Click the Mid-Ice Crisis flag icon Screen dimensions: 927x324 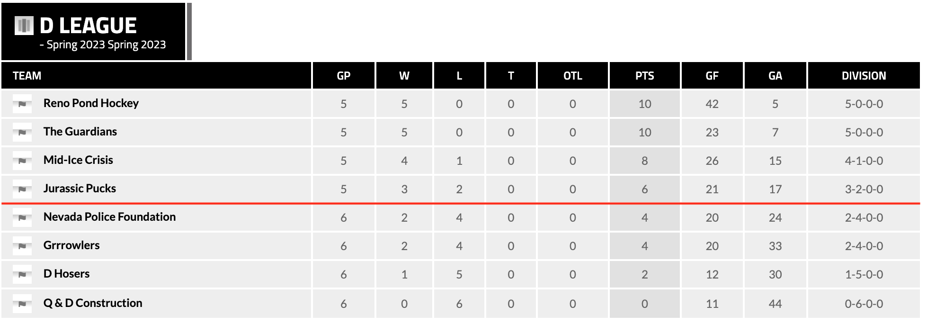(x=22, y=161)
